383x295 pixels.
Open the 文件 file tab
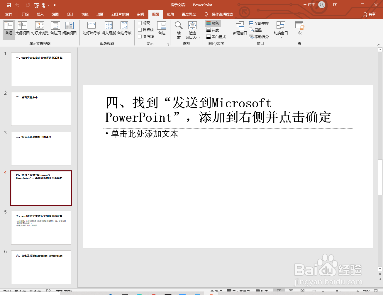(9, 14)
